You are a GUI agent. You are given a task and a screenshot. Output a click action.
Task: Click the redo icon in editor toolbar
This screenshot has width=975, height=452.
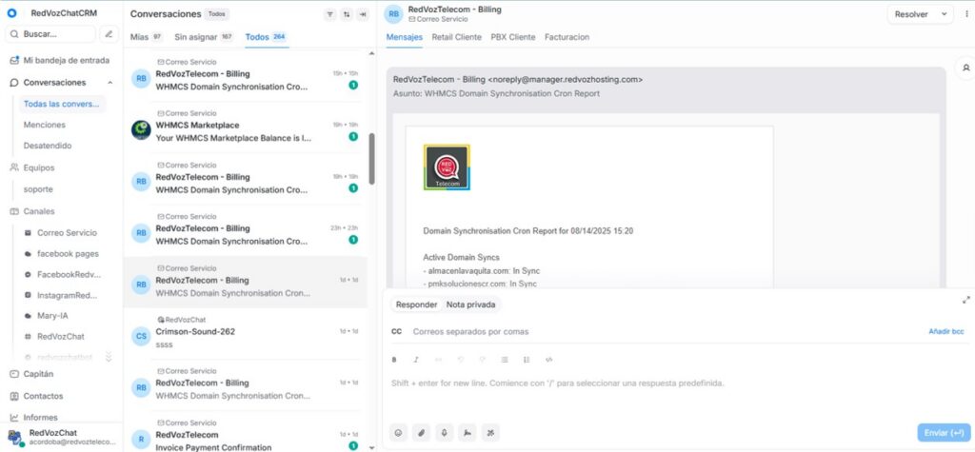(482, 360)
